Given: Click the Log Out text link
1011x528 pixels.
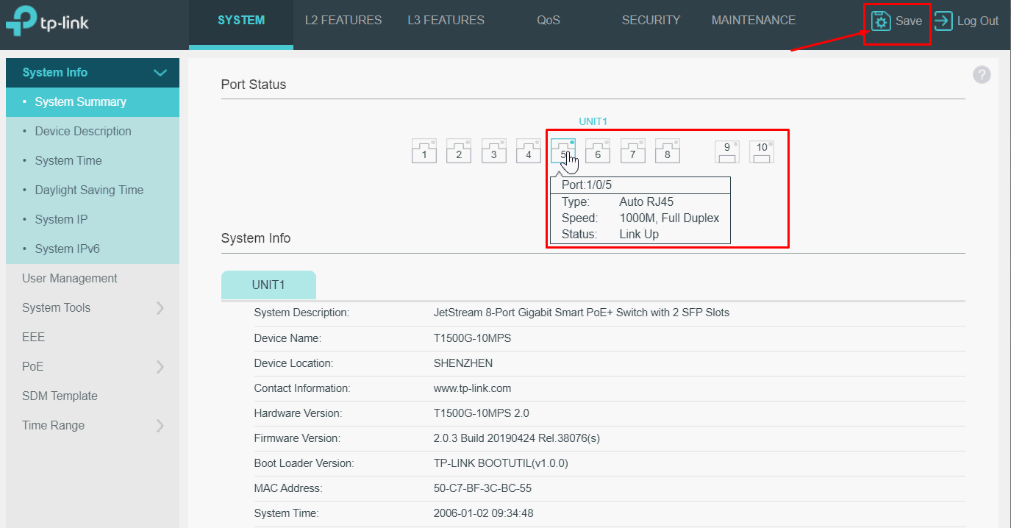Looking at the screenshot, I should coord(978,21).
